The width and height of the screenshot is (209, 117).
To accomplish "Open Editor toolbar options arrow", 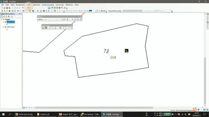I will (x=79, y=17).
